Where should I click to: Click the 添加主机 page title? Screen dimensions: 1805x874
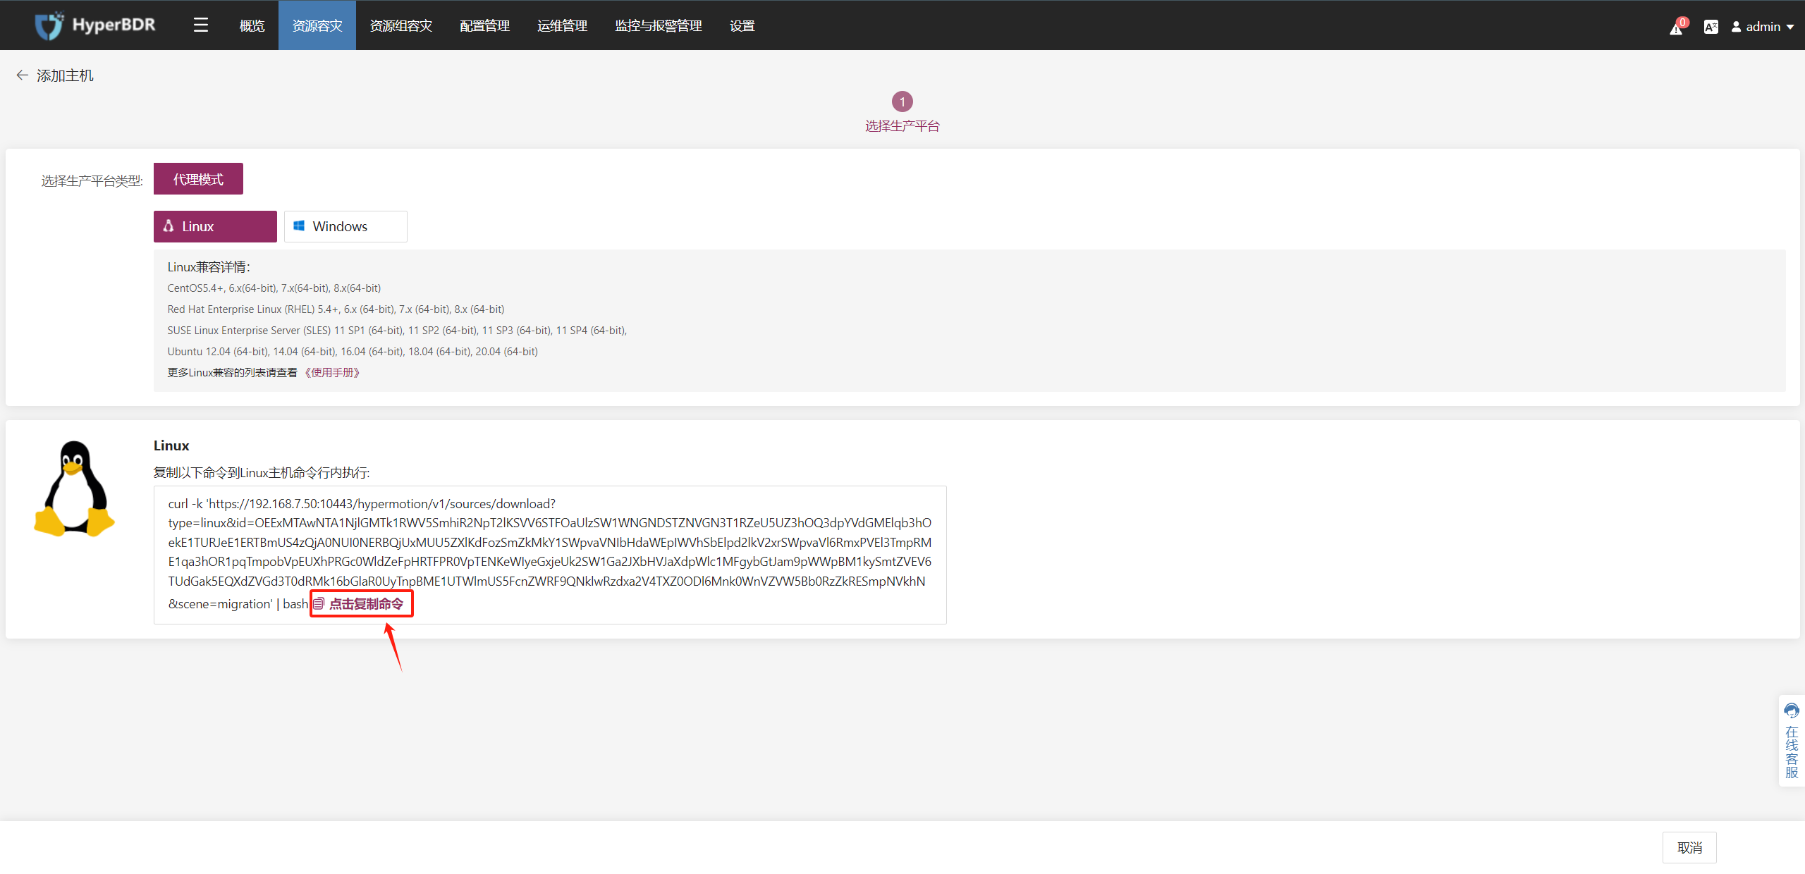[65, 75]
